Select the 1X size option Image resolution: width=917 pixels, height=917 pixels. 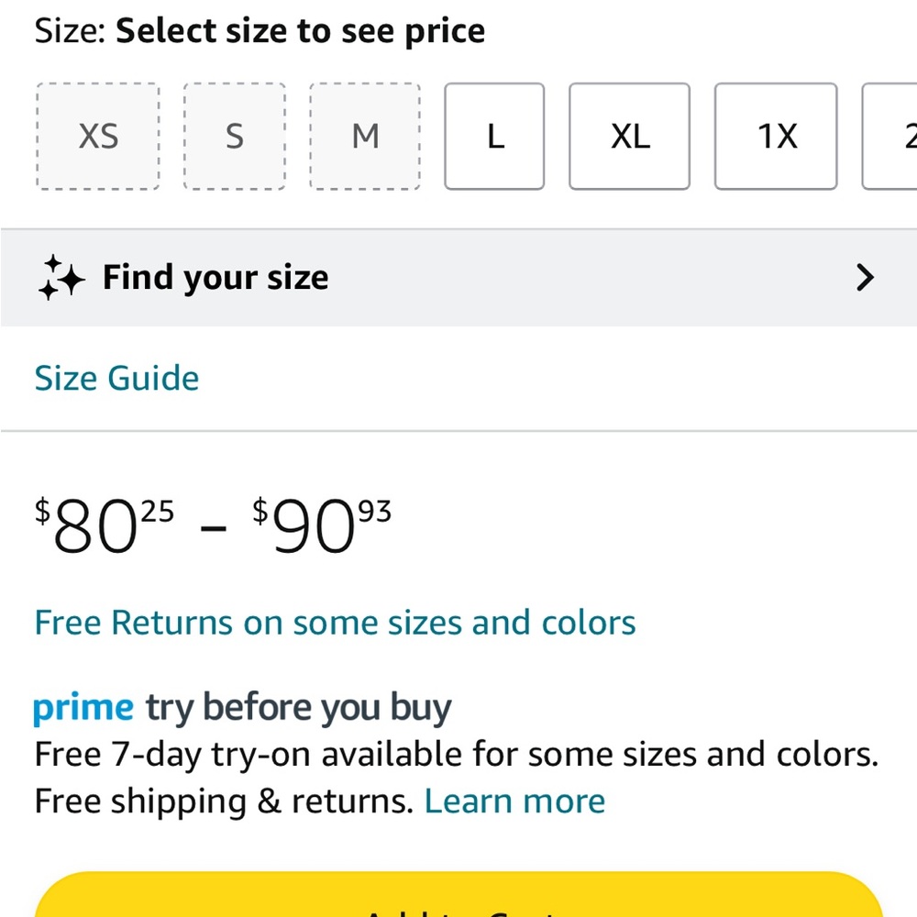tap(776, 137)
